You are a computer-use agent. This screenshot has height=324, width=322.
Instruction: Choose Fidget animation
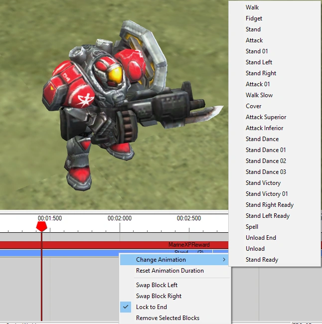coord(275,18)
